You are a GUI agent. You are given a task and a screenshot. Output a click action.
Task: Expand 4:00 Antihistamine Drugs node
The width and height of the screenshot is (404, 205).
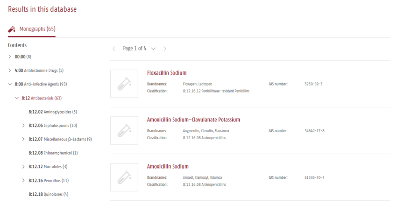10,71
